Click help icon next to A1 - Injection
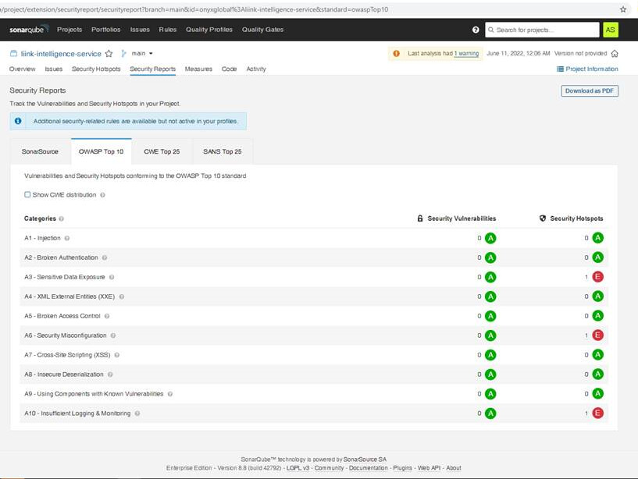The image size is (638, 479). point(67,238)
